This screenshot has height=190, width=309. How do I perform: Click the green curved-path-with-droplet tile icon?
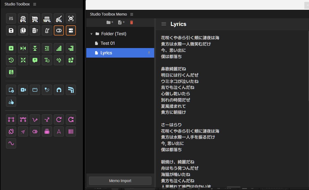[11, 72]
